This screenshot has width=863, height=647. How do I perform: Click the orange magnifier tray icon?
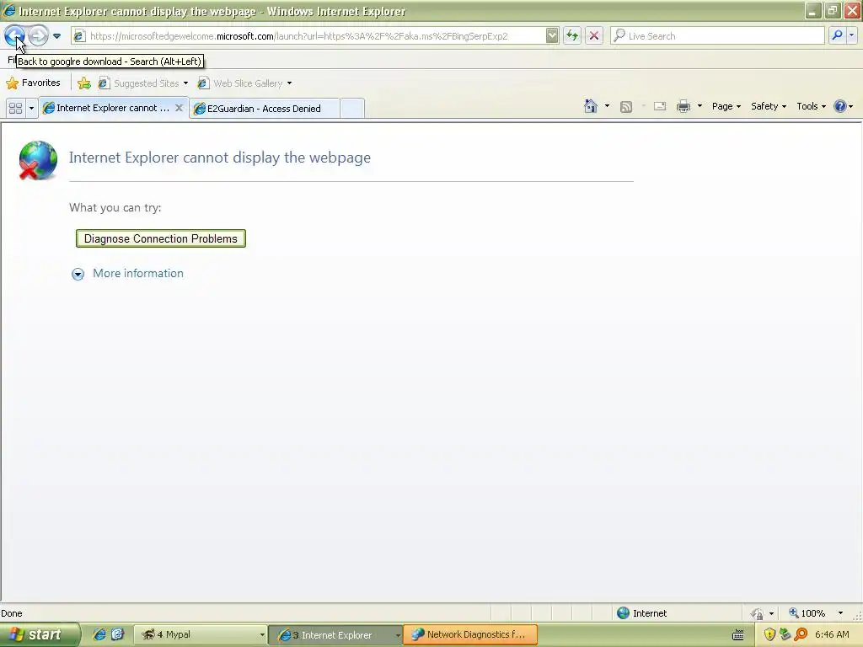click(801, 634)
